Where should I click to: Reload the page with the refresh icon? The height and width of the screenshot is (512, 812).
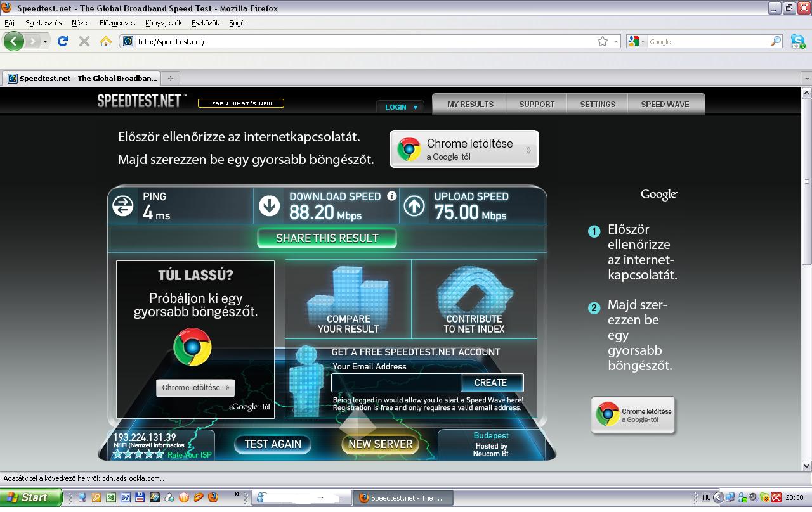click(x=62, y=41)
